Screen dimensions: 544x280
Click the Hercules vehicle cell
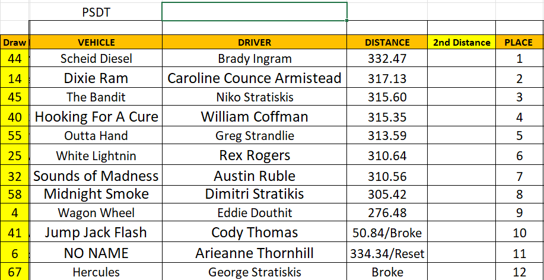[96, 272]
